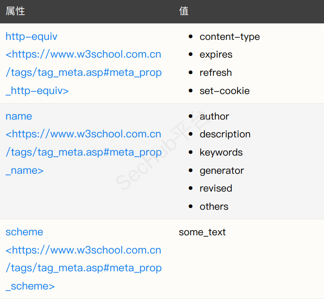Screen dimensions: 324x299
Task: Click the content-type list item
Action: 230,37
